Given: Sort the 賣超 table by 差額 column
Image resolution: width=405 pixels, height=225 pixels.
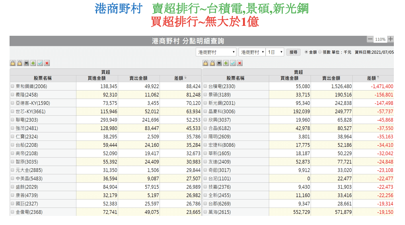Looking at the screenshot, I should [373, 78].
